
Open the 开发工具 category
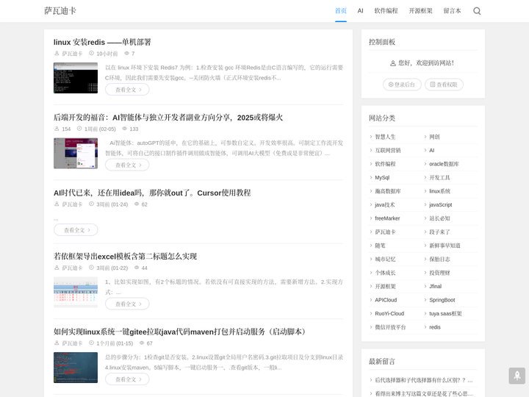439,178
